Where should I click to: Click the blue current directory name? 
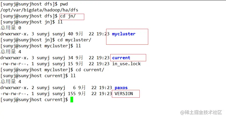(x=121, y=58)
